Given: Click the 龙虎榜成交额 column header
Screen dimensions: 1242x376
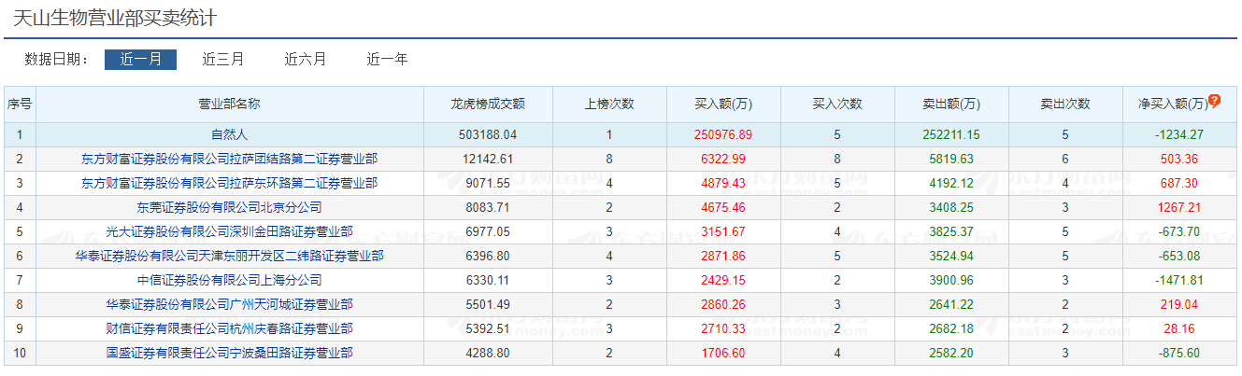Looking at the screenshot, I should [x=488, y=104].
